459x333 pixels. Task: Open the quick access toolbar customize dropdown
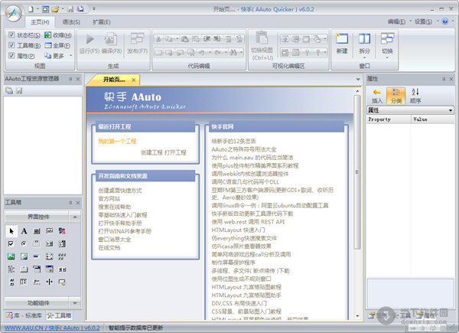(93, 8)
